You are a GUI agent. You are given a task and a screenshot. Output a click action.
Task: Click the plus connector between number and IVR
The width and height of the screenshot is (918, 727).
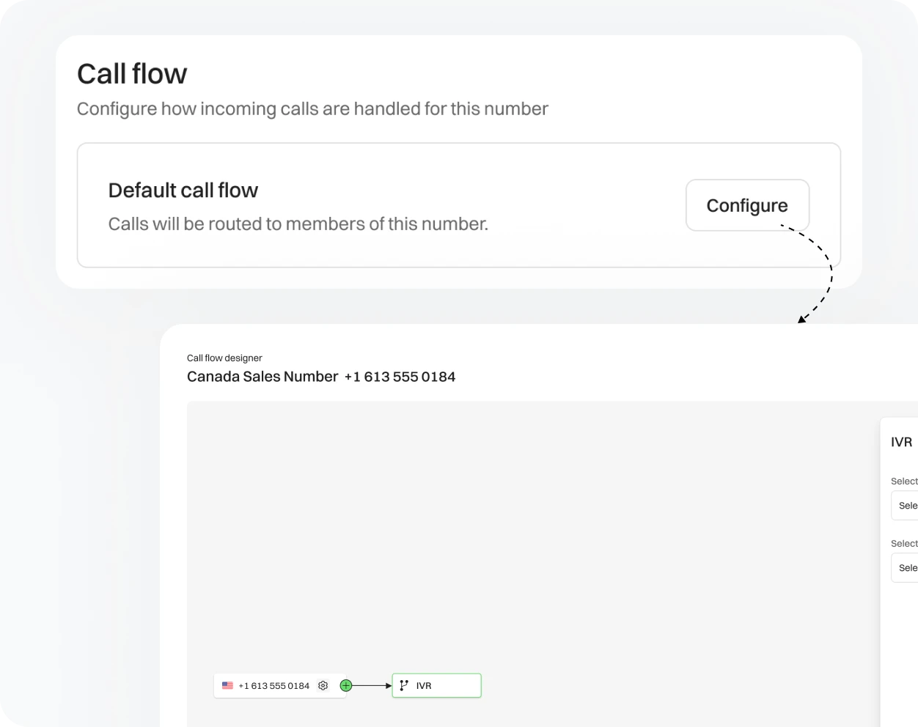coord(345,685)
